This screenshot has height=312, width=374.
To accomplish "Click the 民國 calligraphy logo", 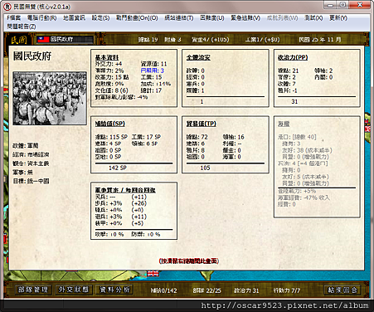I will 19,40.
